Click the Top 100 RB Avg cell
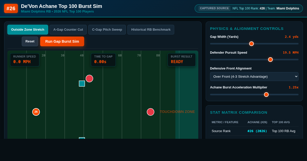Viewport: 307px width, 161px height. coord(283,131)
